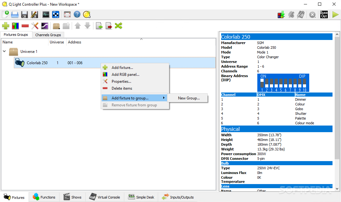Choose Delete items in context menu
Image resolution: width=341 pixels, height=202 pixels.
point(135,88)
